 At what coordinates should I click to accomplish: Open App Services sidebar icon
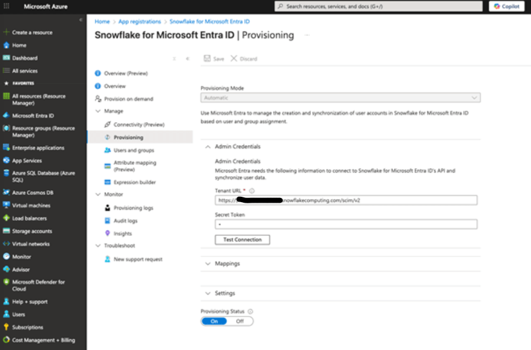click(x=6, y=161)
